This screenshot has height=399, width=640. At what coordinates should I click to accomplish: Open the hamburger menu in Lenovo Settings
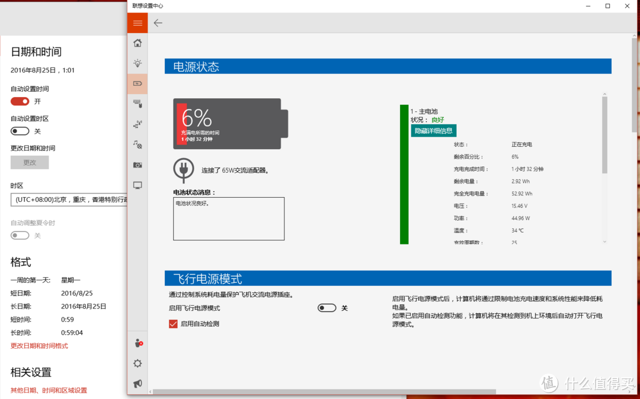tap(137, 23)
